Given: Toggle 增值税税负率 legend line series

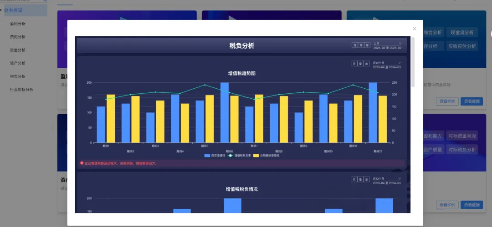Looking at the screenshot, I should coord(239,156).
